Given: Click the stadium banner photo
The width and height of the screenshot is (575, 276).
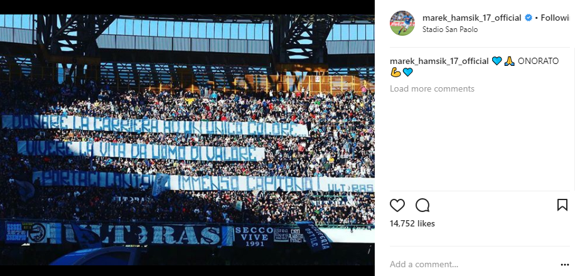Looking at the screenshot, I should [187, 140].
